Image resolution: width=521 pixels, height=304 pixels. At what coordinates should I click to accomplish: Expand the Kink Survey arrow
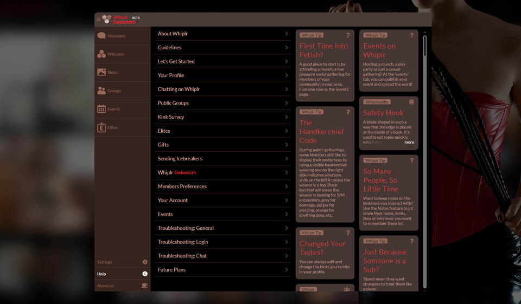click(x=287, y=117)
